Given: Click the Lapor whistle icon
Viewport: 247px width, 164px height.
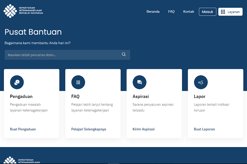Looking at the screenshot, I should (x=201, y=82).
